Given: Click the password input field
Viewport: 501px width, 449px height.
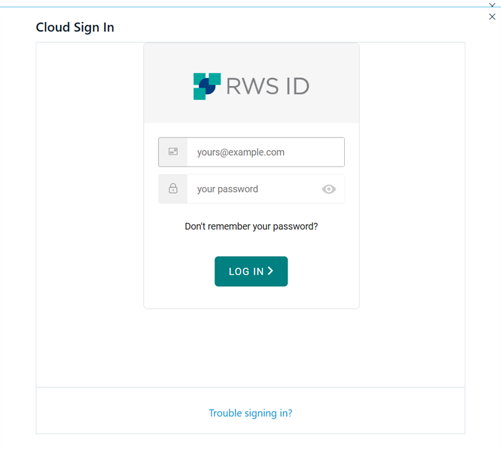Looking at the screenshot, I should point(252,189).
